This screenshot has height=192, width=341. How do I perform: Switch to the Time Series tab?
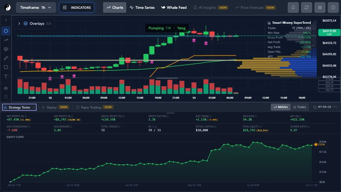pos(142,7)
